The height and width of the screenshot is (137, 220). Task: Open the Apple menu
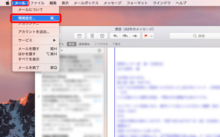7,3
